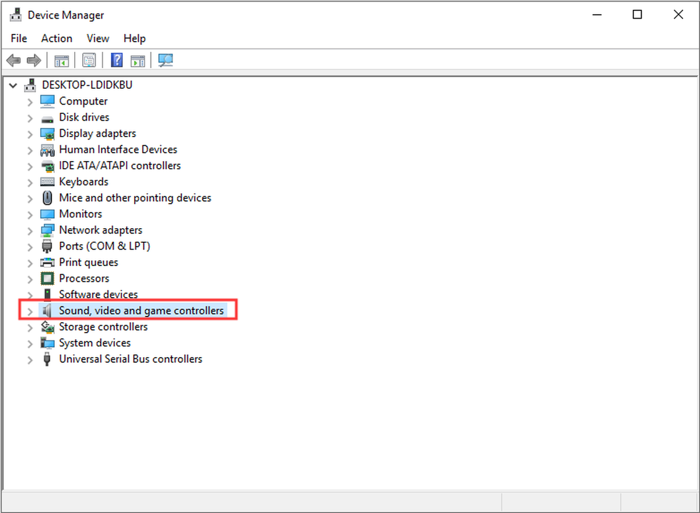The width and height of the screenshot is (700, 513).
Task: Click the Monitors icon
Action: tap(47, 214)
